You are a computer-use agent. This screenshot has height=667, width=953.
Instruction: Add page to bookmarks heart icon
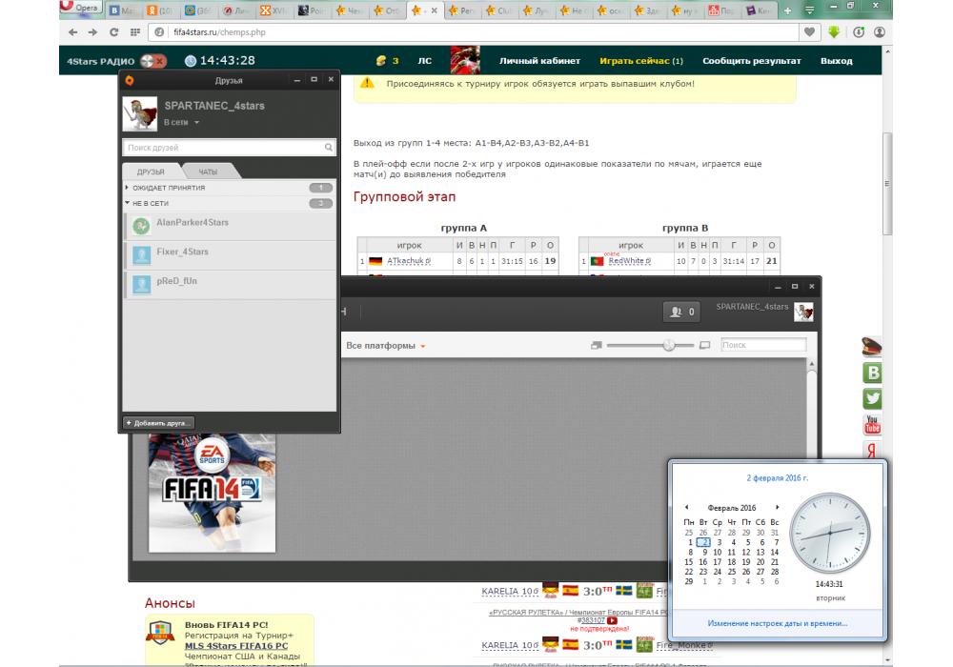[x=809, y=32]
